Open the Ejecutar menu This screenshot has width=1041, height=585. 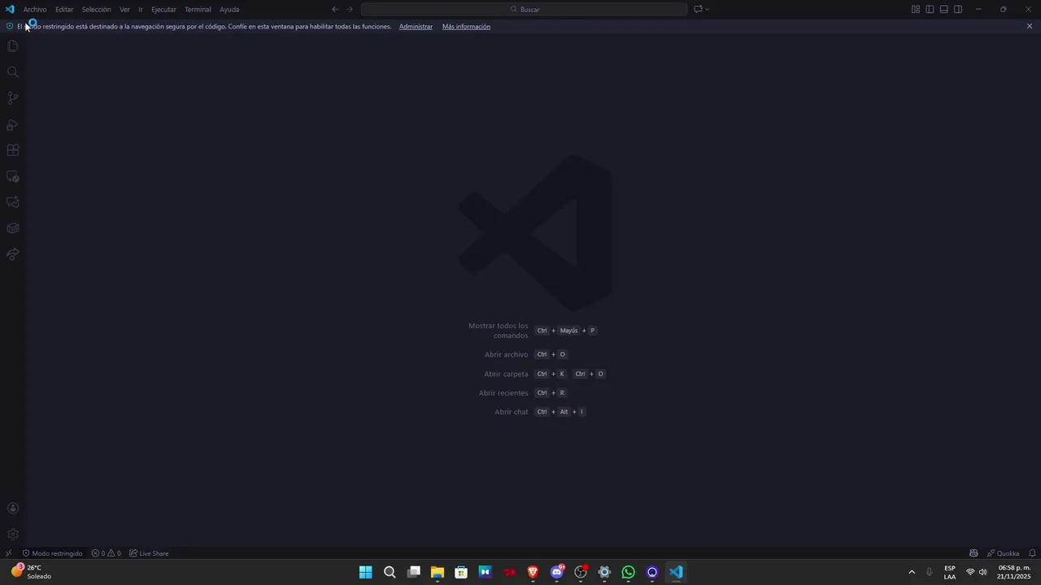pos(163,10)
